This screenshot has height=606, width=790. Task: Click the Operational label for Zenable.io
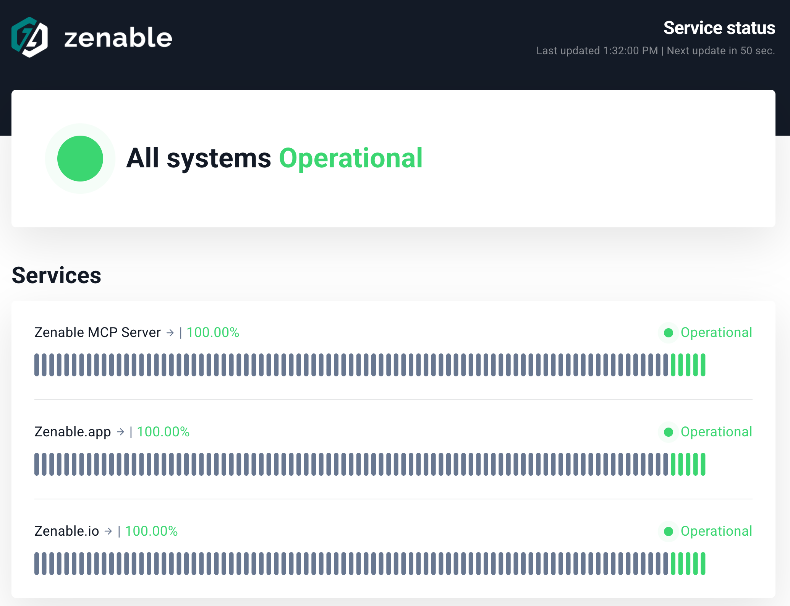tap(716, 531)
